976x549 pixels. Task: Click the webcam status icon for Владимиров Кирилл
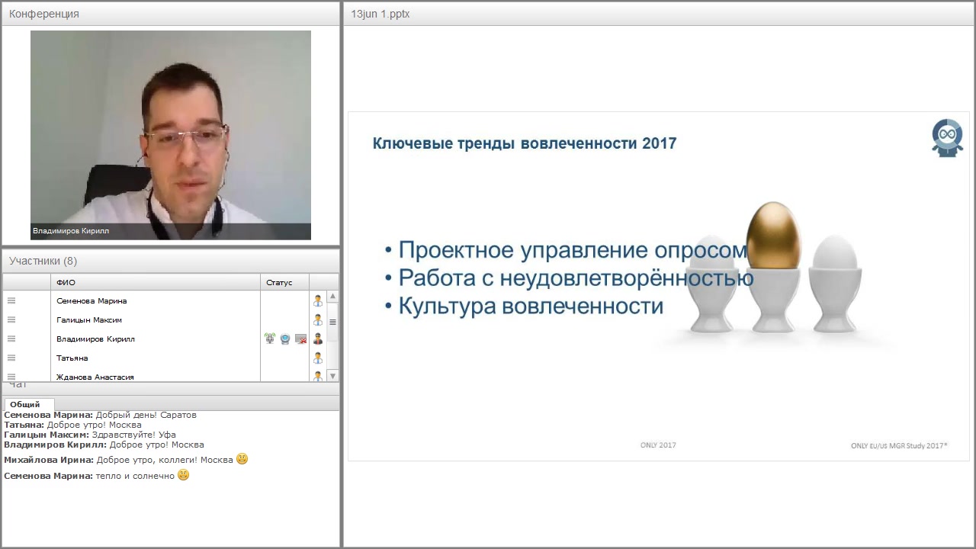click(x=284, y=339)
